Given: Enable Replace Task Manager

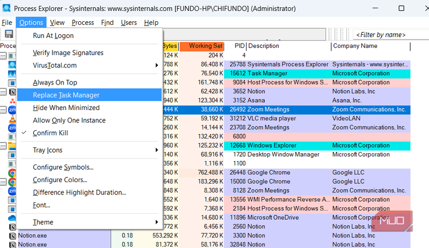Looking at the screenshot, I should [89, 95].
